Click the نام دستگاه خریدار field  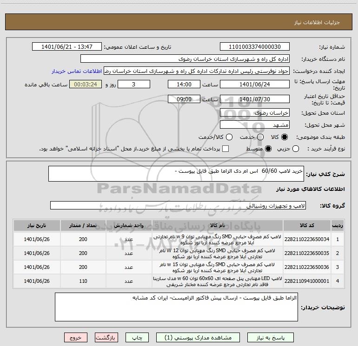tap(185, 59)
